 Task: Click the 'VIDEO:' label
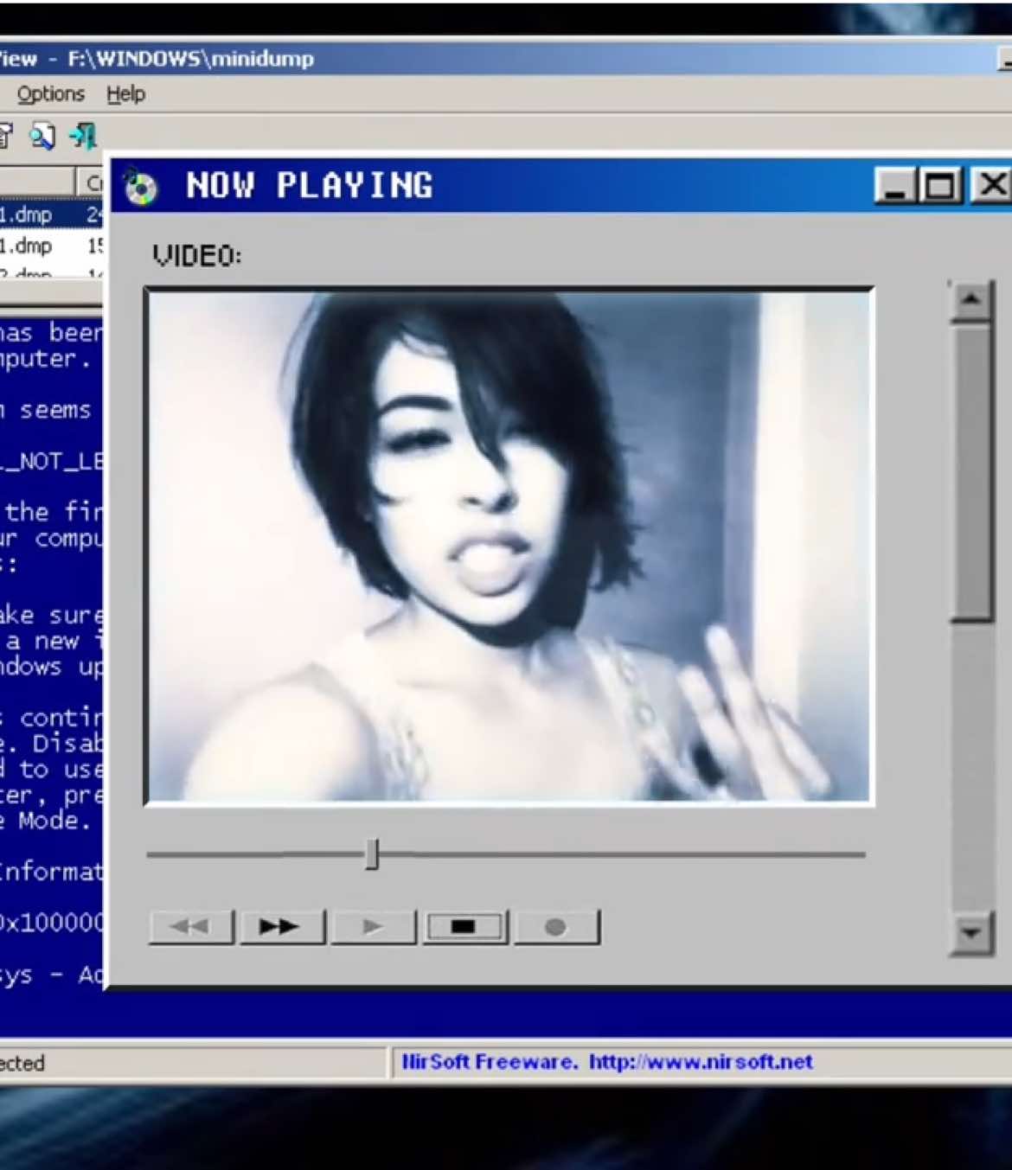197,255
